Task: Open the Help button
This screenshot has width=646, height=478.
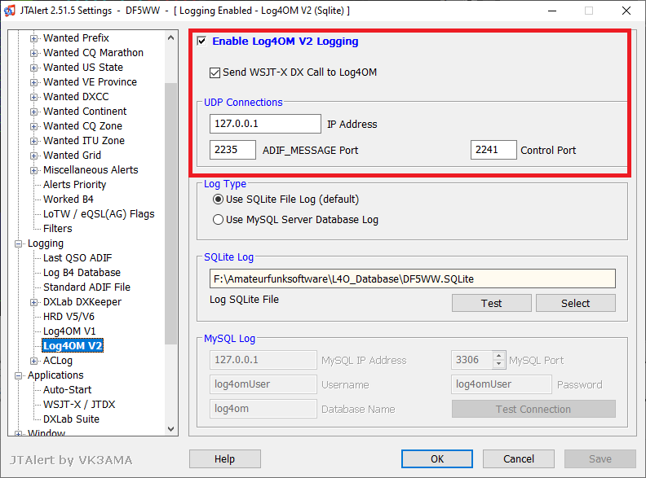Action: pos(225,458)
